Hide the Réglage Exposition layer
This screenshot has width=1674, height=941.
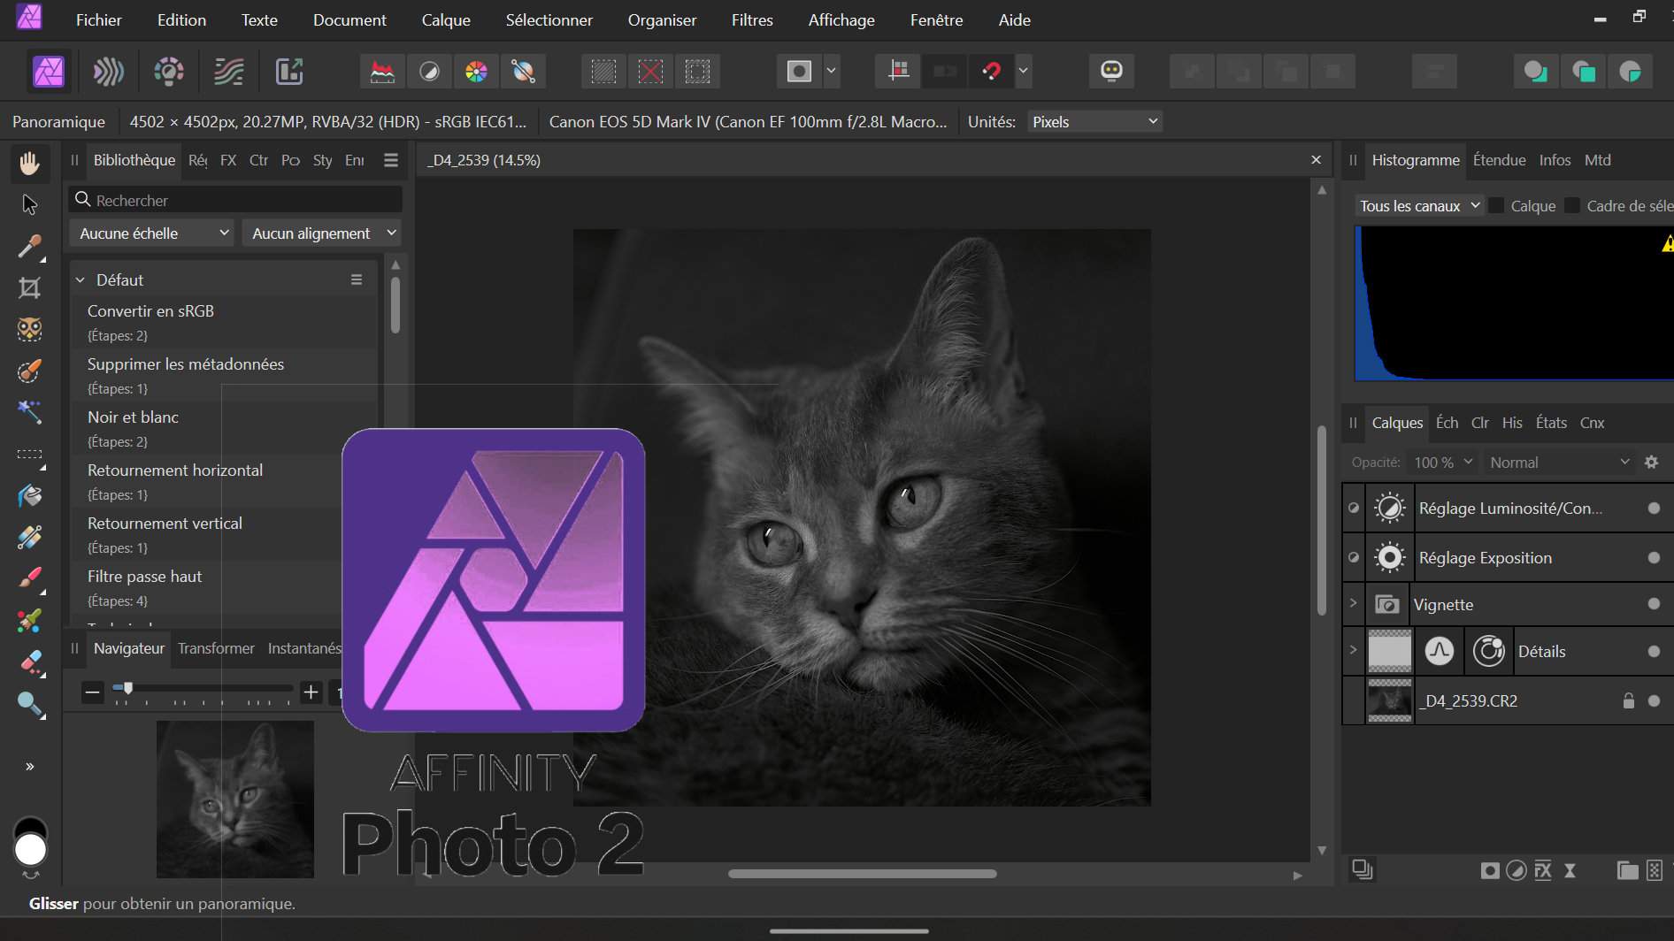click(1654, 558)
